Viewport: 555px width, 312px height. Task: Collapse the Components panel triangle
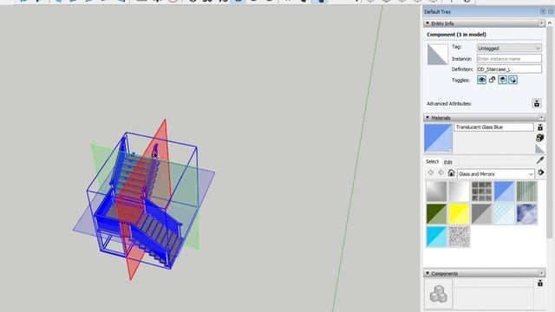[428, 274]
